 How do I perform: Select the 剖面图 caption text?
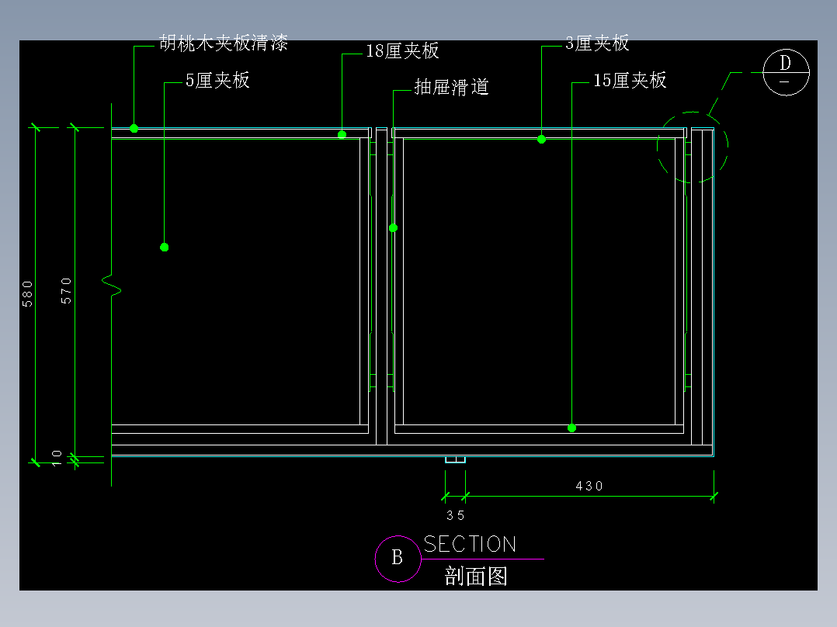pyautogui.click(x=476, y=577)
